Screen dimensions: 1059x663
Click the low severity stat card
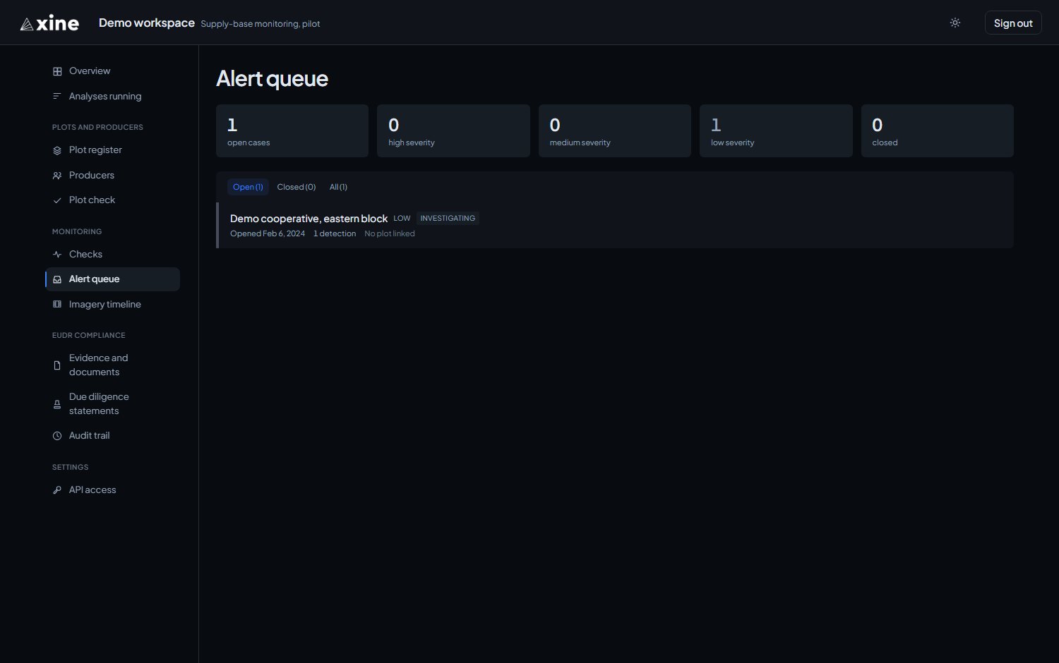[776, 131]
